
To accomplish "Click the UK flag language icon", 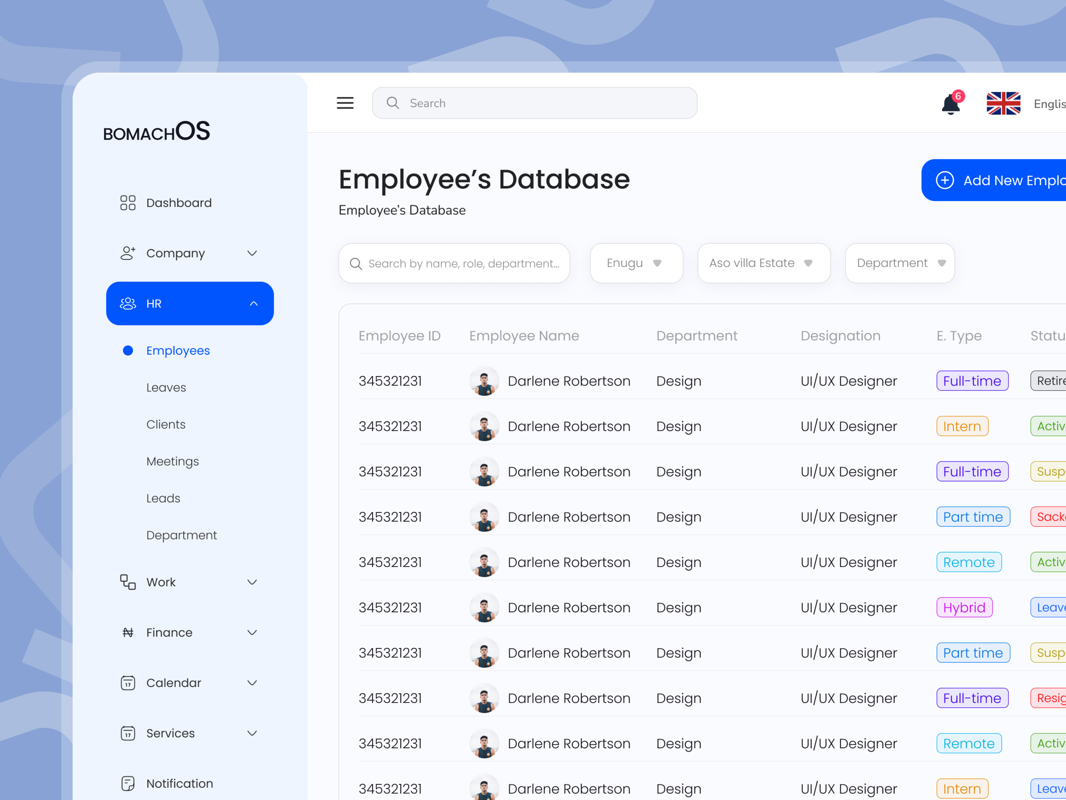I will [x=1003, y=103].
